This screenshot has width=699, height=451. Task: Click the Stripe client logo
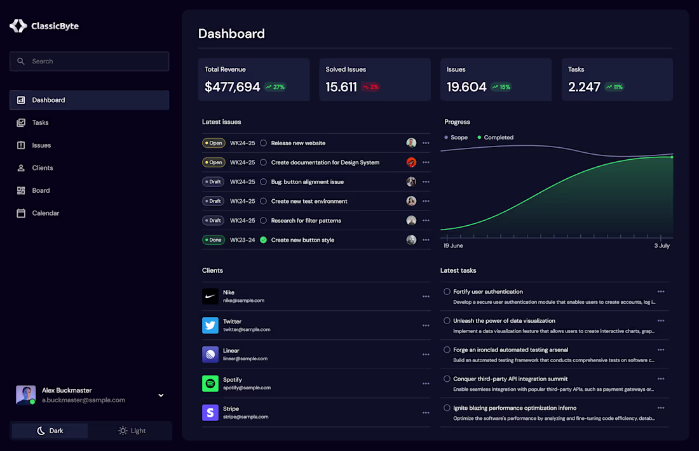tap(210, 413)
